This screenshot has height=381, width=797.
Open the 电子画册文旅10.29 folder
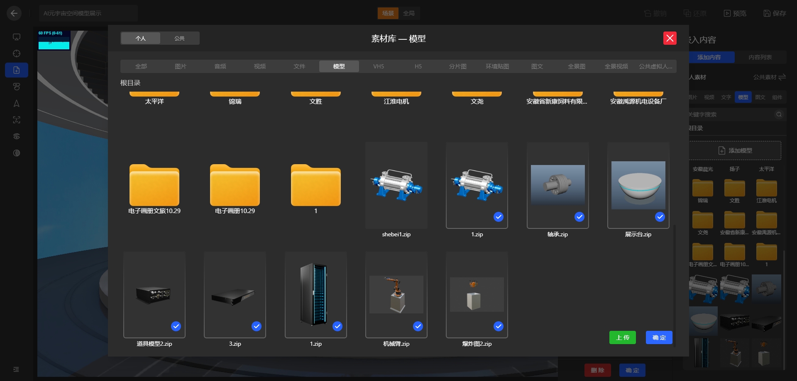(154, 186)
